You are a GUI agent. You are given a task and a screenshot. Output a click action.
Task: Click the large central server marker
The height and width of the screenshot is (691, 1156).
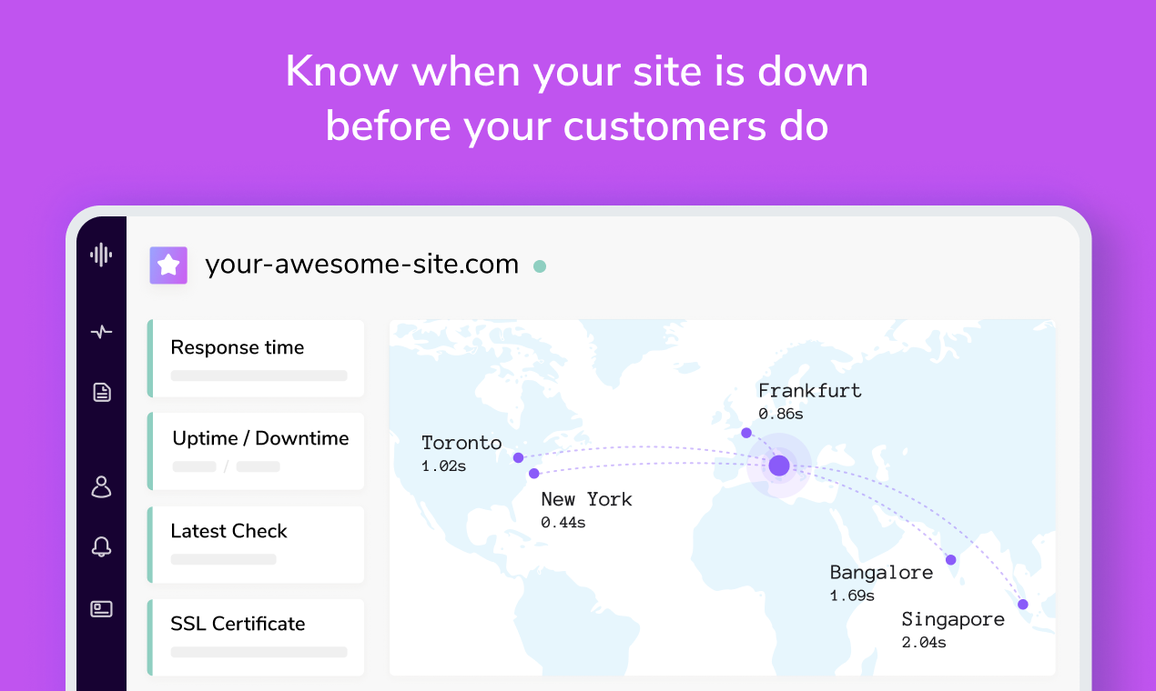779,466
